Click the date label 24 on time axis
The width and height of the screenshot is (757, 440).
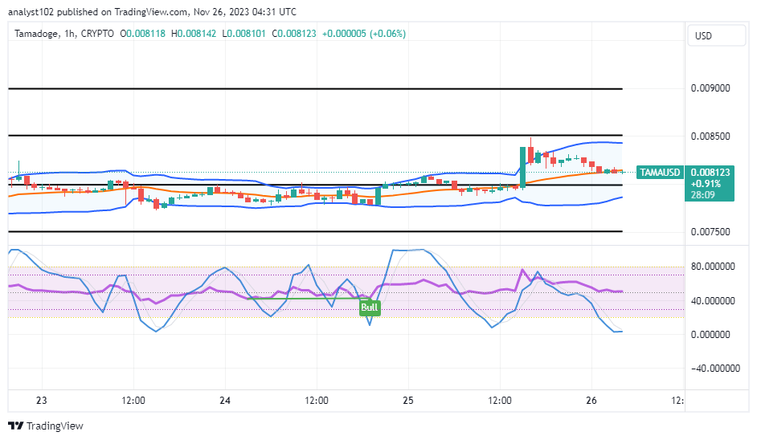click(225, 401)
